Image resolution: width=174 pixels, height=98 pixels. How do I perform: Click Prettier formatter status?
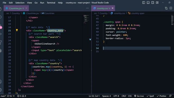click(x=161, y=96)
